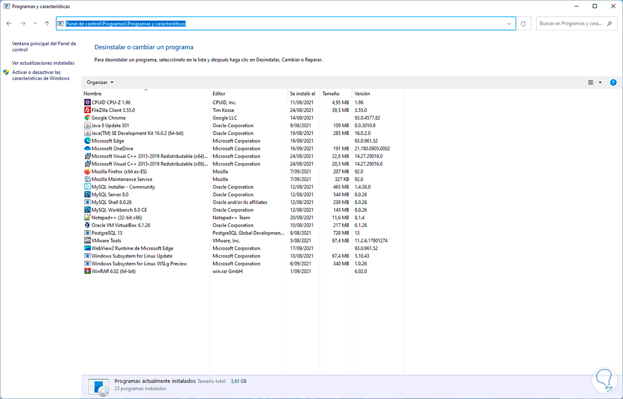
Task: Select the 93.0.4577.82 version value
Action: pos(367,118)
